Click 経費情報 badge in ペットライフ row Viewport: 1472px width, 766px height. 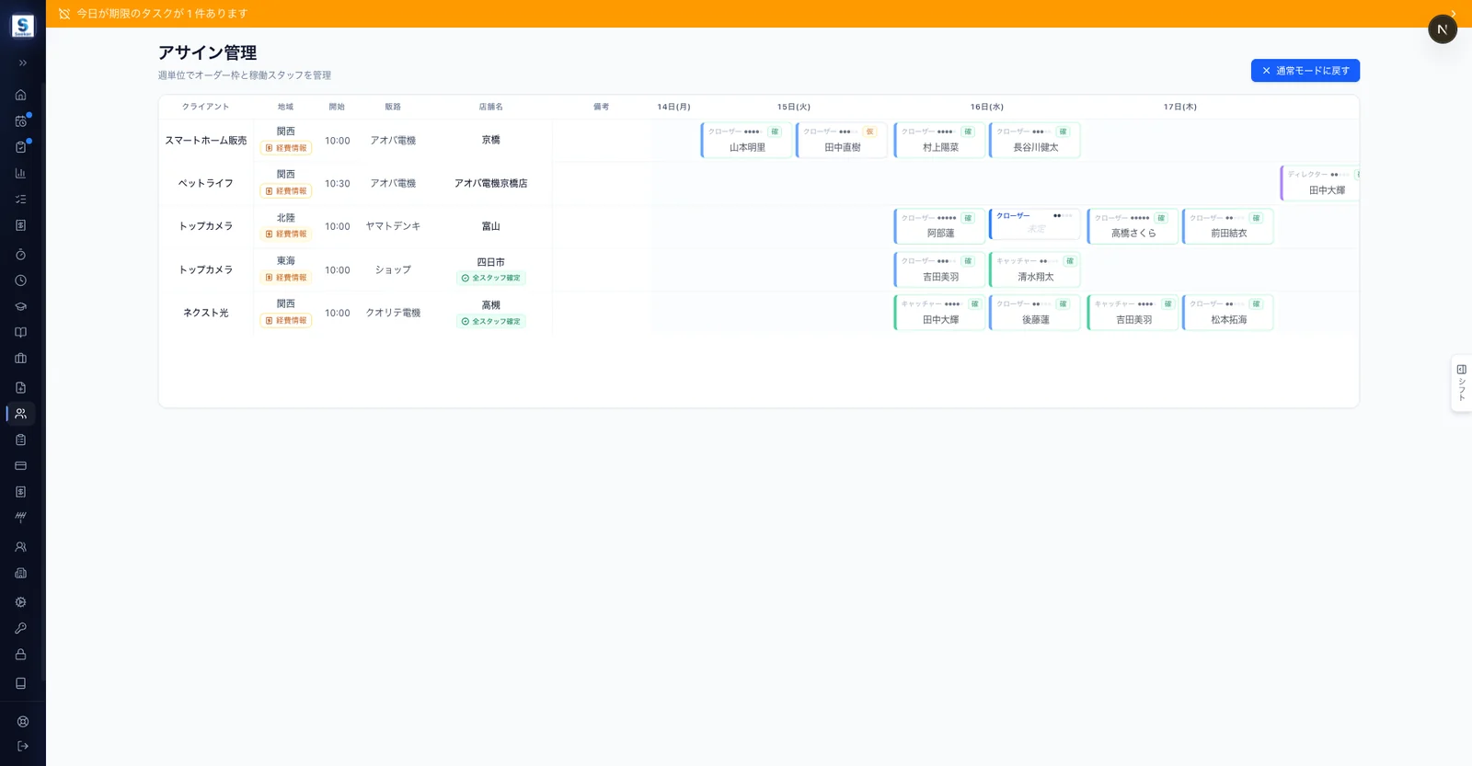pyautogui.click(x=286, y=191)
